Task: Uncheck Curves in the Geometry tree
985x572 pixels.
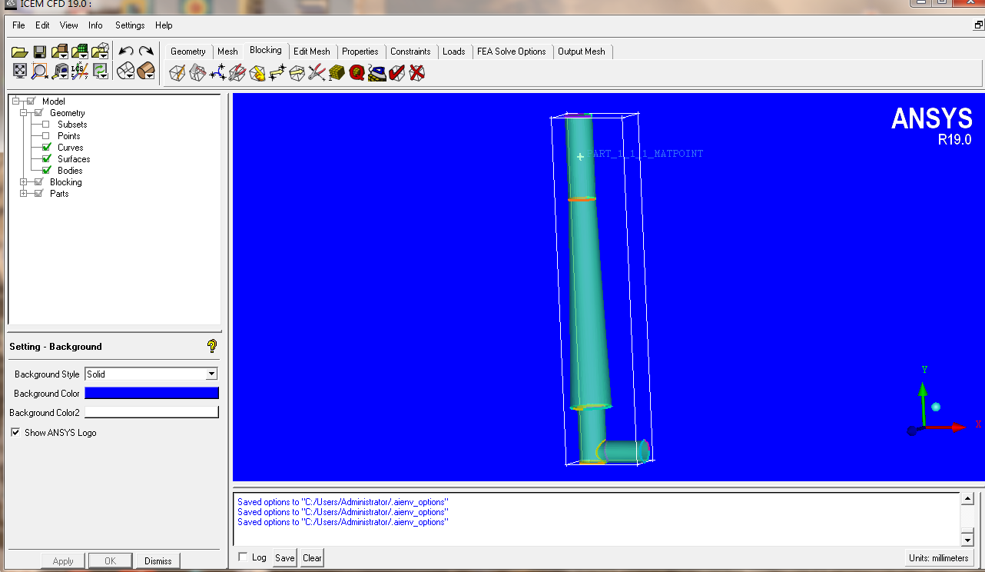Action: (x=46, y=148)
